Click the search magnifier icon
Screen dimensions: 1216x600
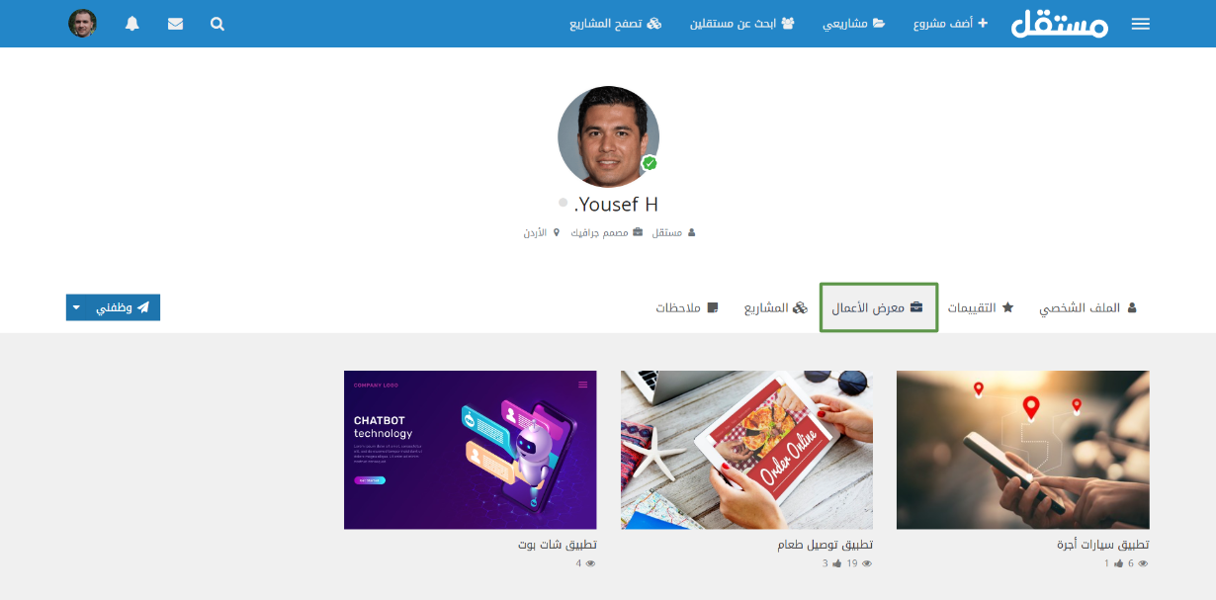217,24
